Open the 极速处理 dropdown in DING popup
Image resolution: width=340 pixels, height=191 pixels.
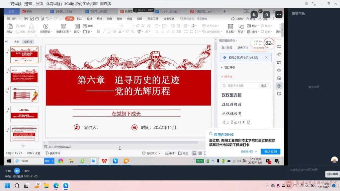(x=249, y=152)
